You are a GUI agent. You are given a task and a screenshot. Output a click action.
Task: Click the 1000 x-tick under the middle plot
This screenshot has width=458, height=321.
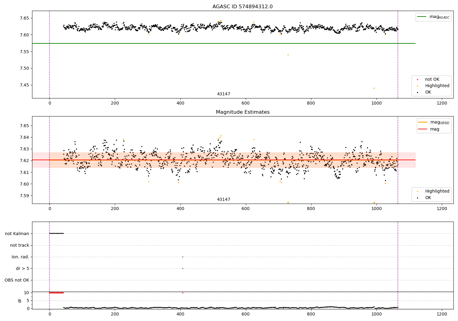tap(376, 209)
